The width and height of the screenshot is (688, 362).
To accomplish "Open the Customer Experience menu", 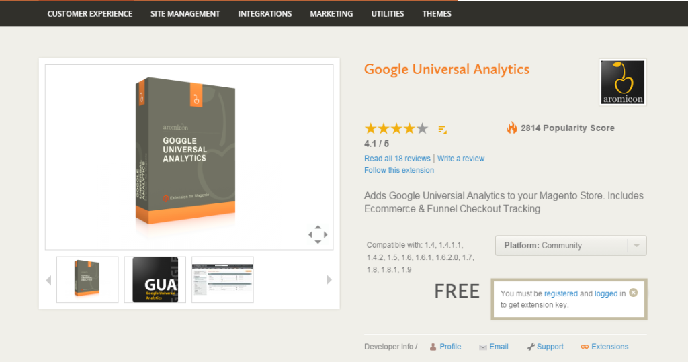I will pyautogui.click(x=90, y=13).
